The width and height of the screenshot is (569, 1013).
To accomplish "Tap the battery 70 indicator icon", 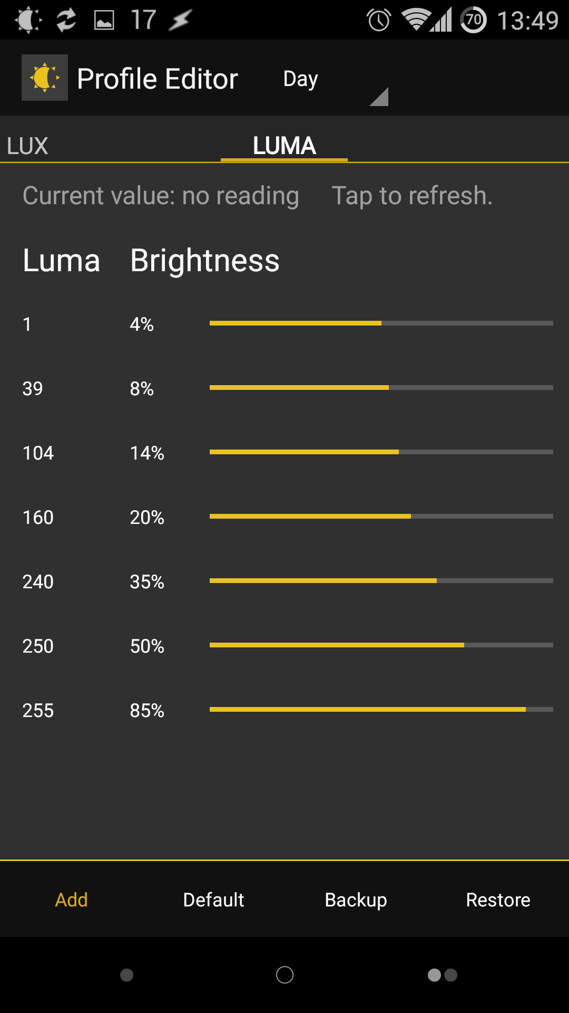I will click(x=474, y=20).
